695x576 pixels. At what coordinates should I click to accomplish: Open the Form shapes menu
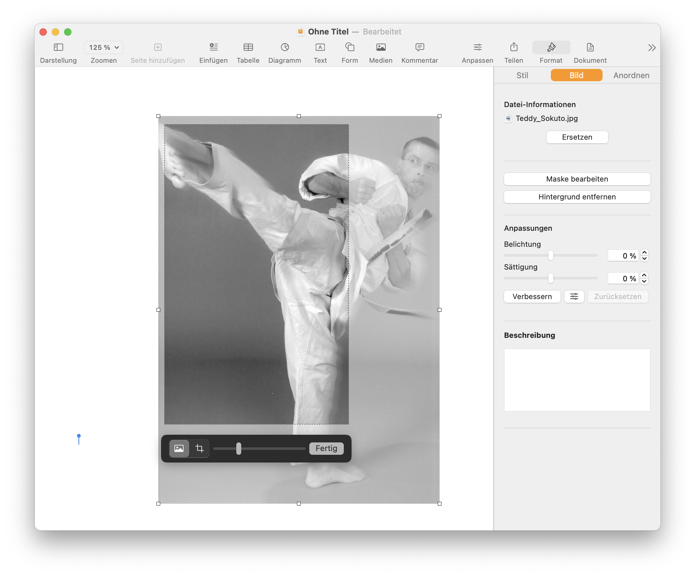[349, 47]
